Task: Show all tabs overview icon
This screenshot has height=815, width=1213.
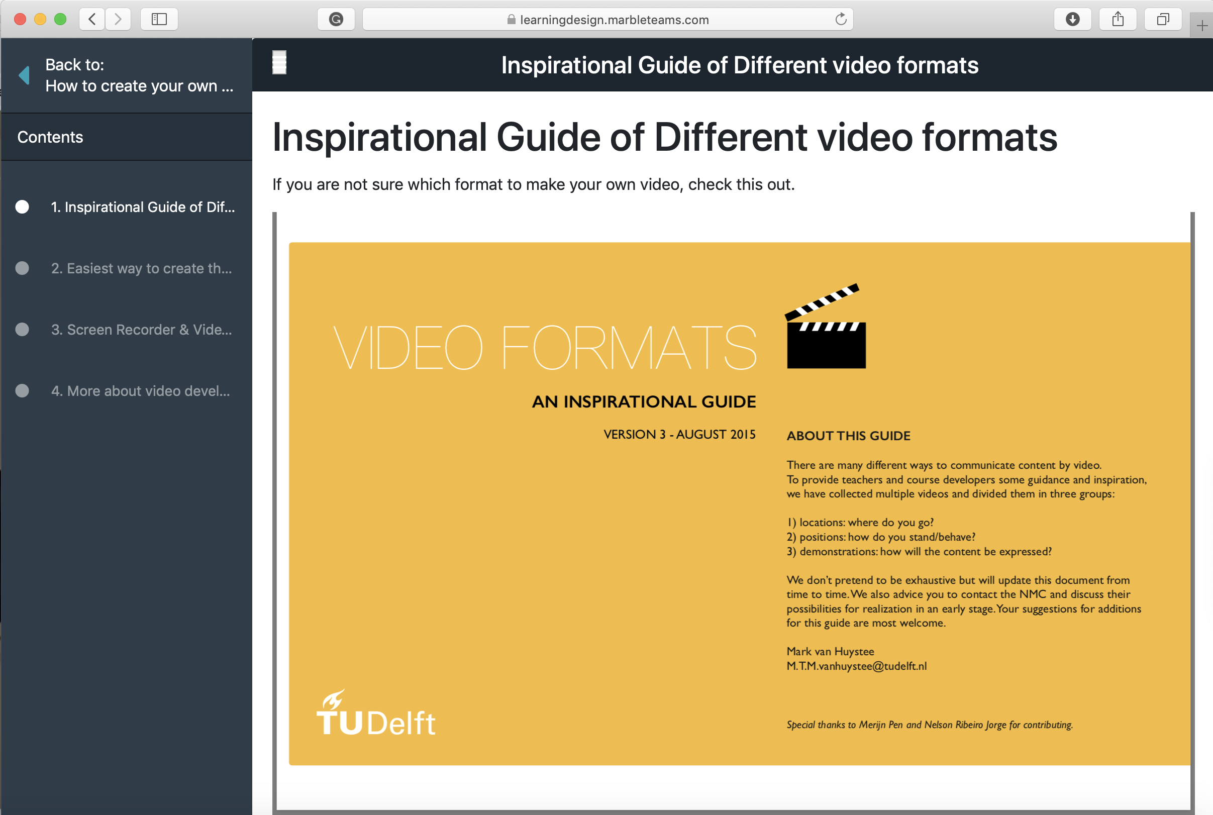Action: 1163,19
